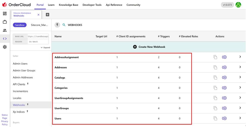Click the briefcase icon in left rail

pyautogui.click(x=5, y=22)
